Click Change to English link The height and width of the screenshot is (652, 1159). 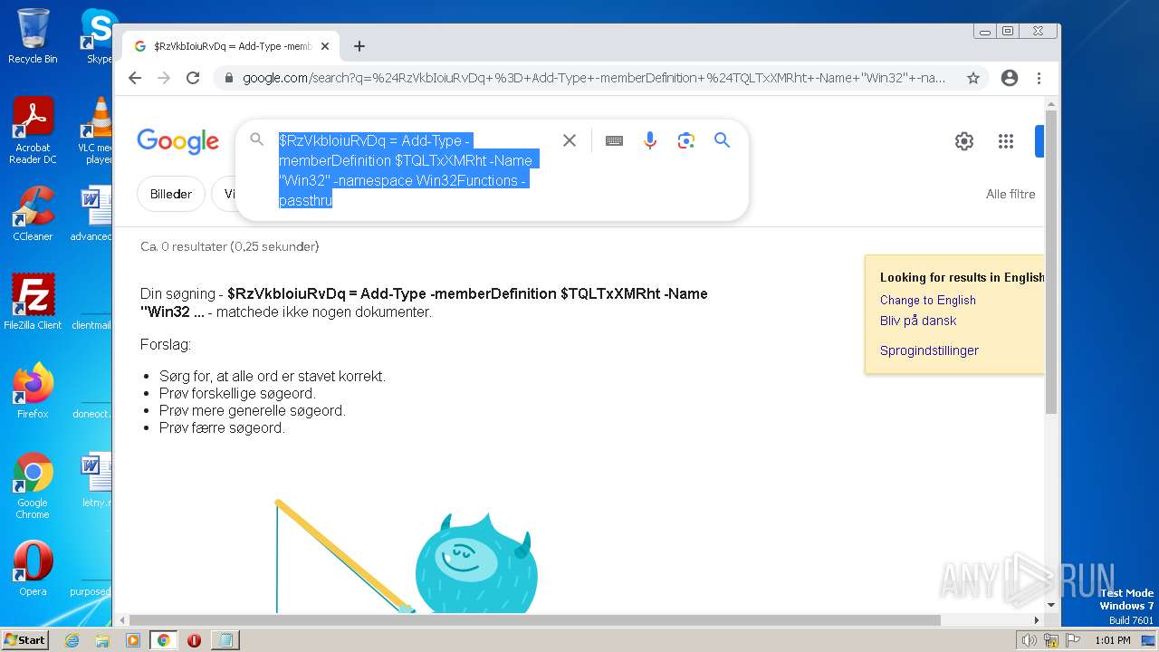point(928,300)
